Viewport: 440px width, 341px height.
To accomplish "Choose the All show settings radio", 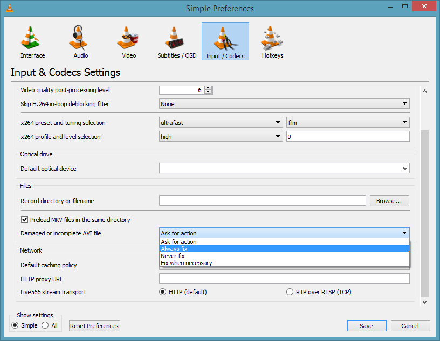I will coord(45,325).
